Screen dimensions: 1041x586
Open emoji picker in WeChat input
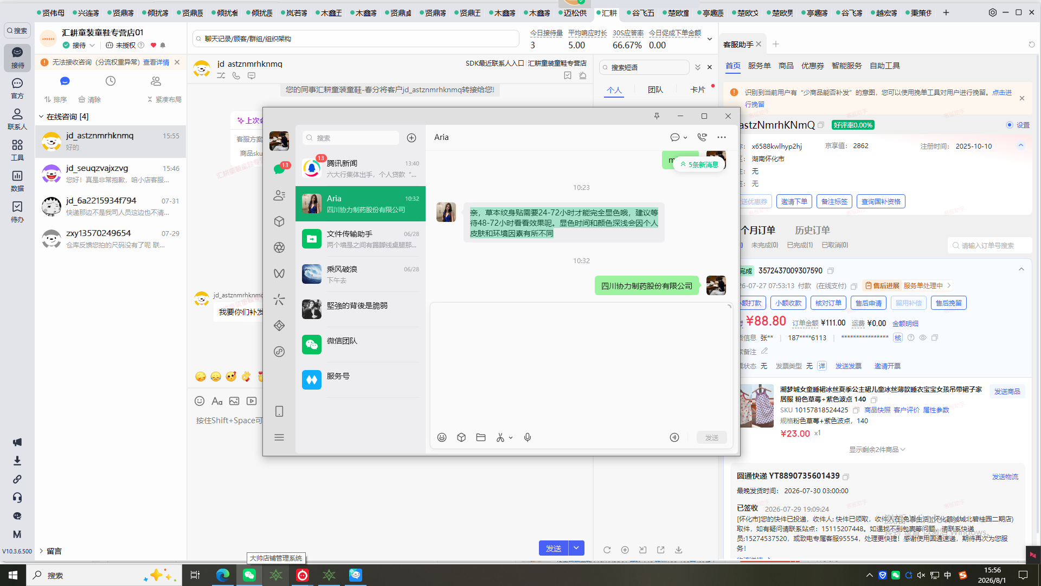click(442, 437)
